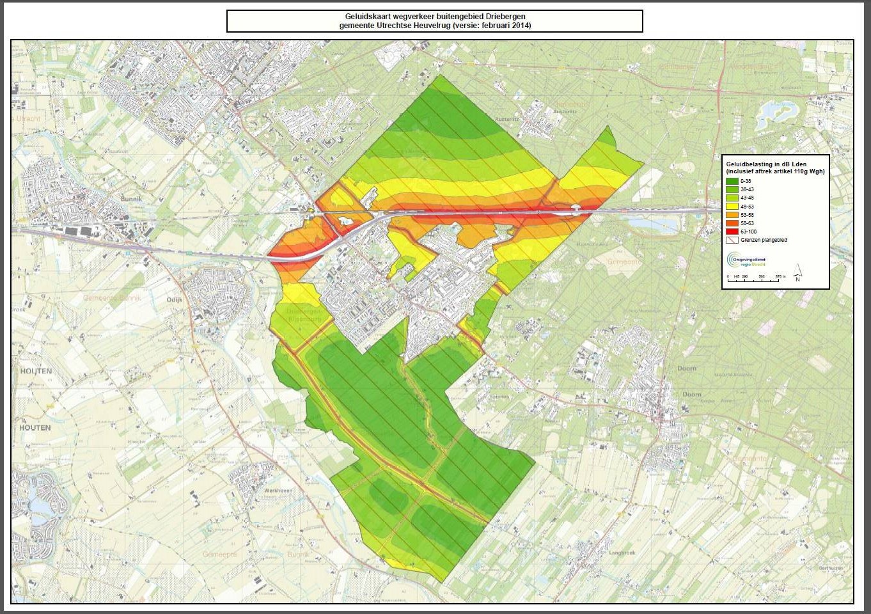Click the title 'Geluidskaart wegverkeer buitengebied Driebergen'

pyautogui.click(x=435, y=17)
